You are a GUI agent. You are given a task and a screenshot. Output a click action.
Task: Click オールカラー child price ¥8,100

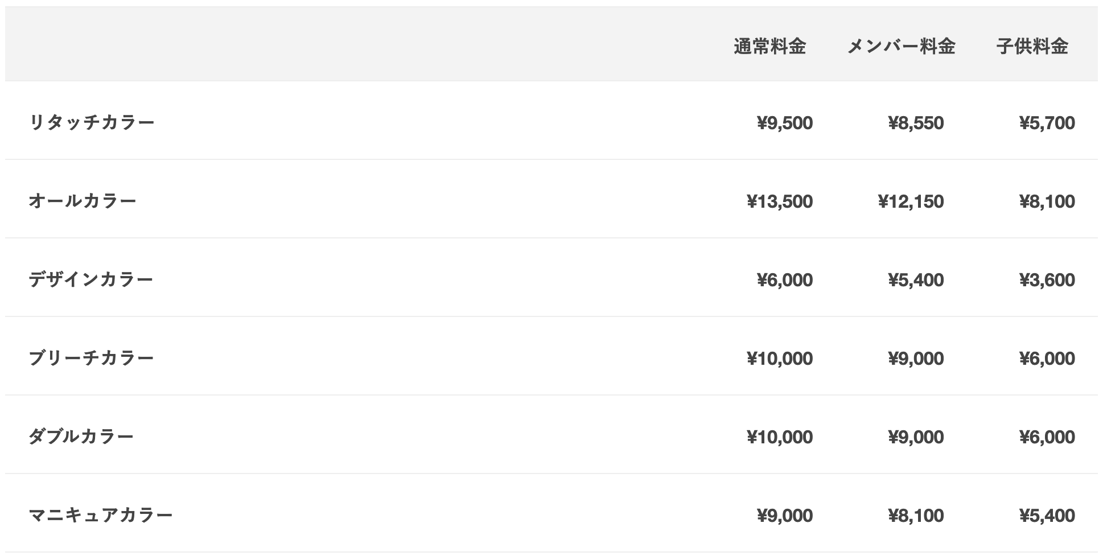point(1047,201)
